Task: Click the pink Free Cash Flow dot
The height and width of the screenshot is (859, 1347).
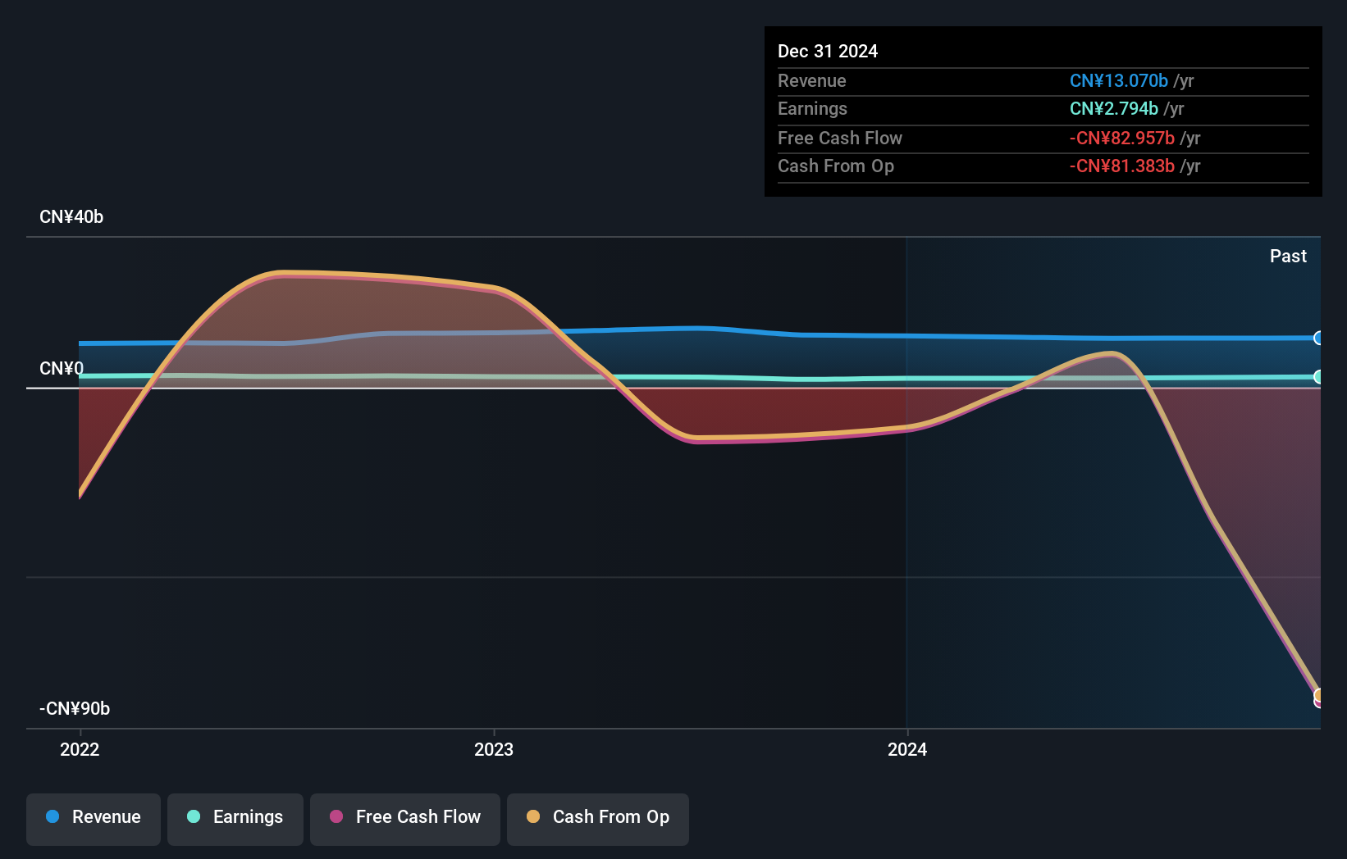Action: click(x=336, y=816)
